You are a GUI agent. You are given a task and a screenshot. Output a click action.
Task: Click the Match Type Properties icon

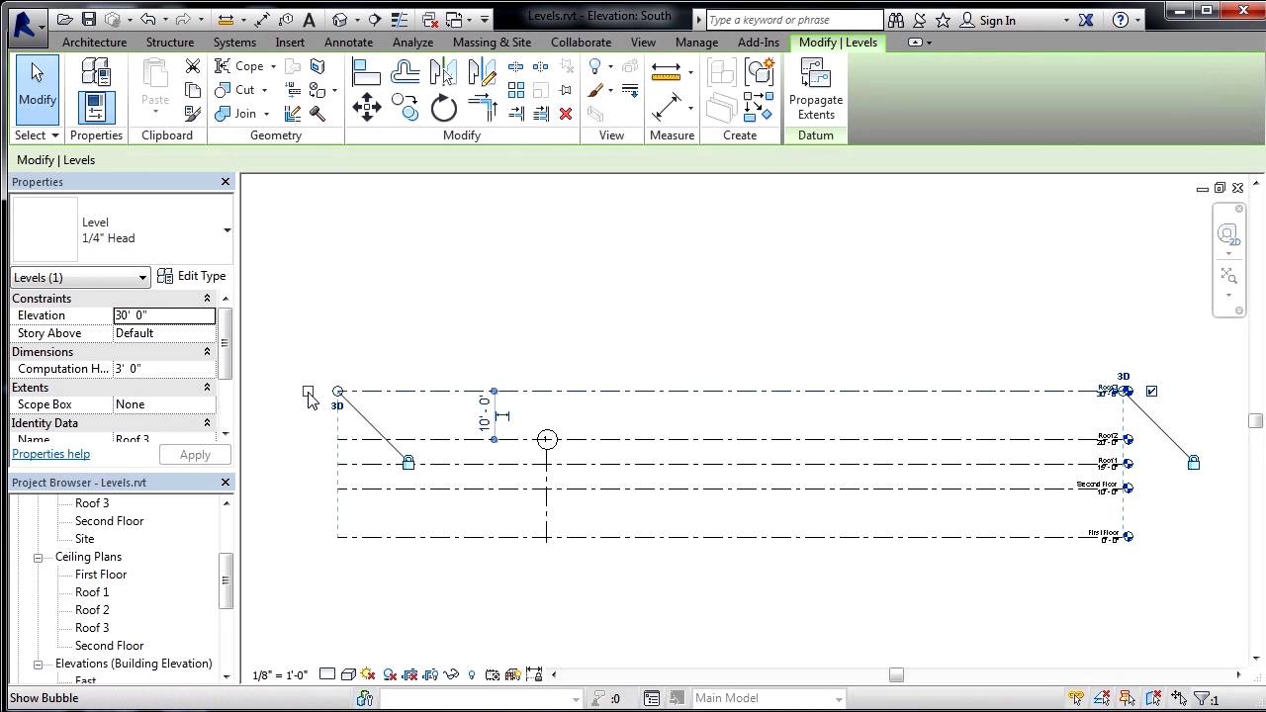[x=193, y=114]
